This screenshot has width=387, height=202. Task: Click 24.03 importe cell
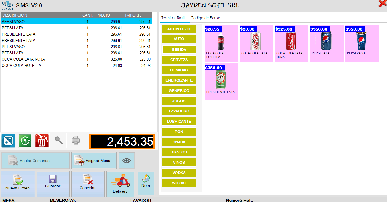[146, 66]
